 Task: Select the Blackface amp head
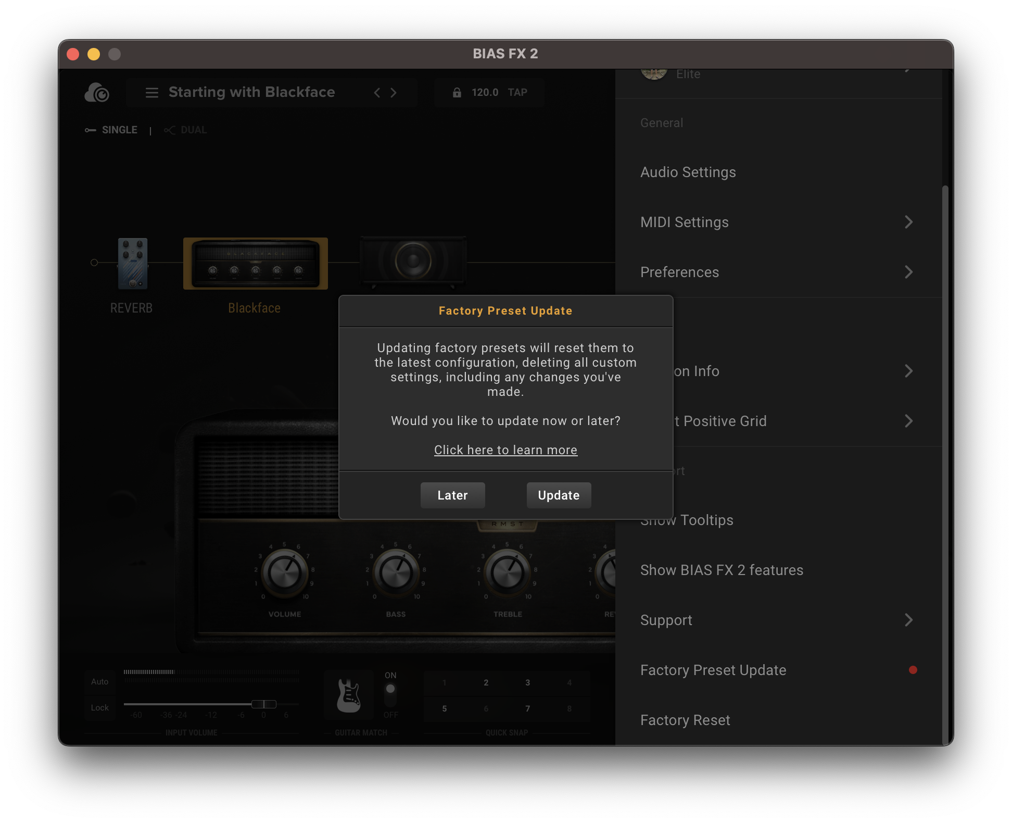256,264
